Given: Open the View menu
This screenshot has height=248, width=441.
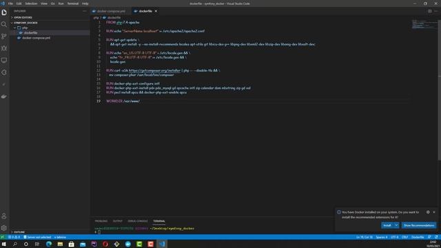Looking at the screenshot, I should point(44,3).
